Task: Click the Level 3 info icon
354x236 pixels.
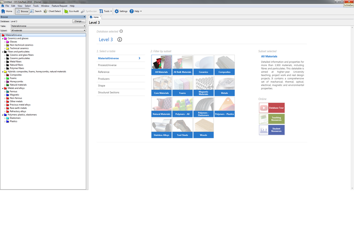Action: pos(120,40)
